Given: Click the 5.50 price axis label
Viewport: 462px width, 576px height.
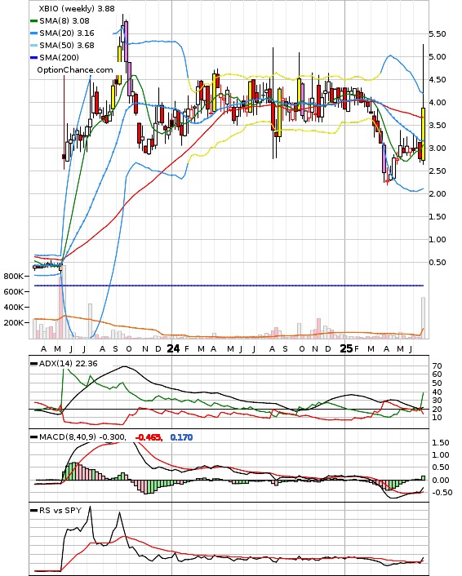Looking at the screenshot, I should coord(438,34).
